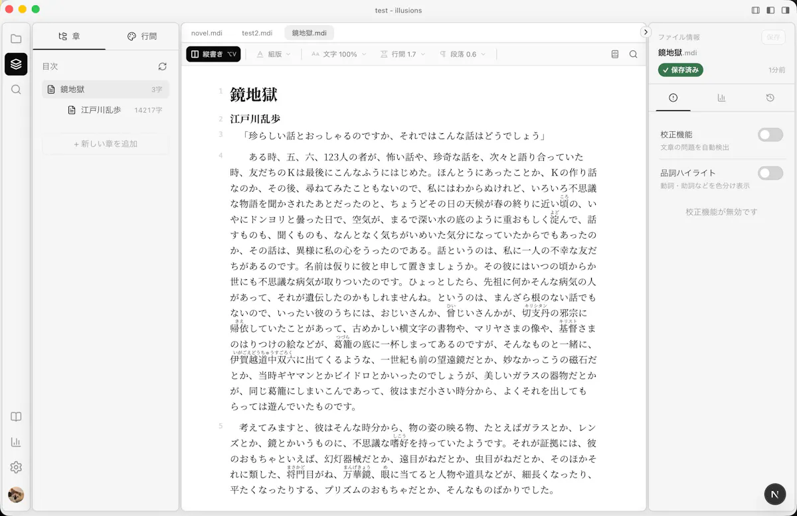Viewport: 797px width, 516px height.
Task: Select the 章 tab in outline panel
Action: 69,36
